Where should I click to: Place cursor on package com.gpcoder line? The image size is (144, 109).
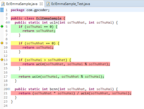pyautogui.click(x=30, y=10)
